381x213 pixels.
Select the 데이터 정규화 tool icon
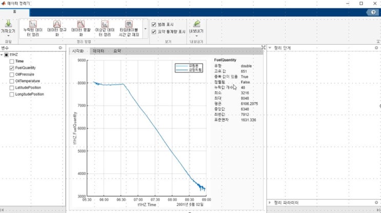tap(57, 24)
